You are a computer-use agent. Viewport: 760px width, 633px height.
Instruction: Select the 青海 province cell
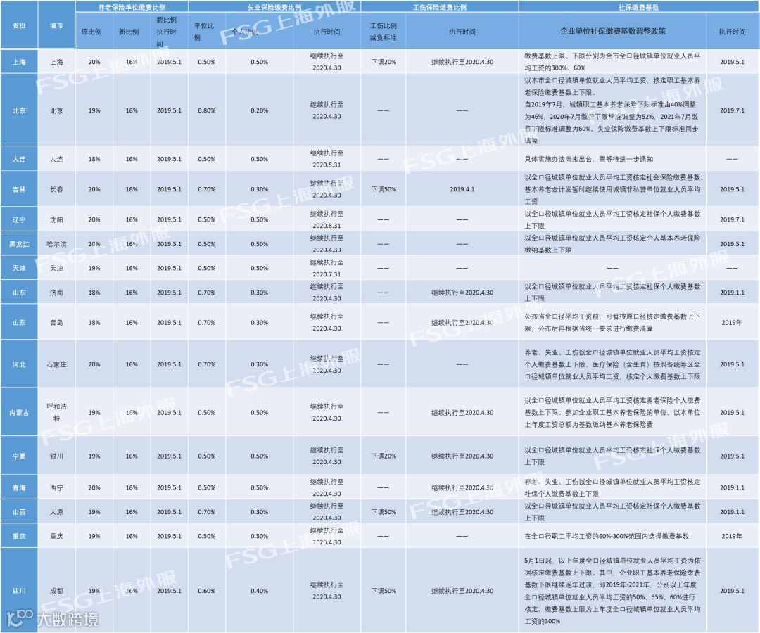tap(19, 487)
